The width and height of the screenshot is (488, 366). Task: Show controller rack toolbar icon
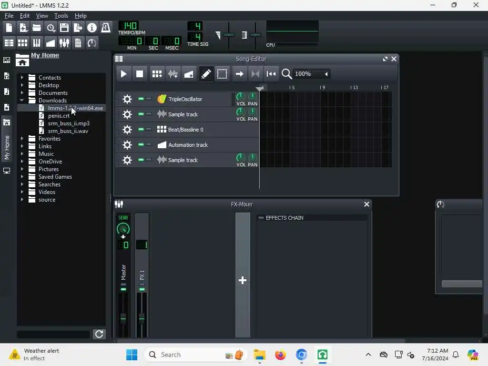pyautogui.click(x=92, y=43)
